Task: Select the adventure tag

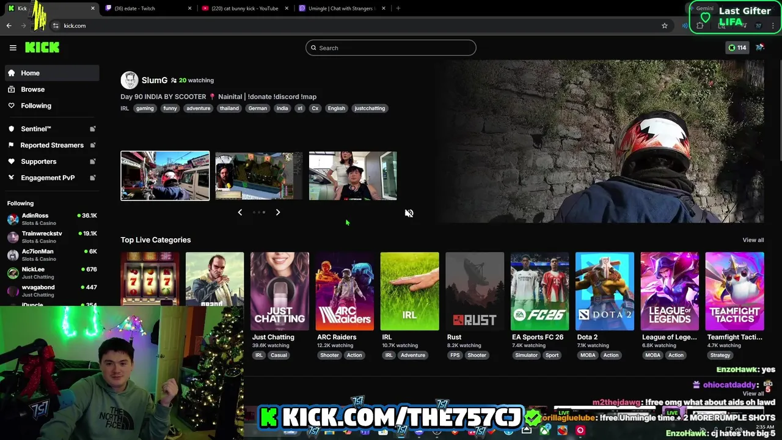Action: coord(198,108)
